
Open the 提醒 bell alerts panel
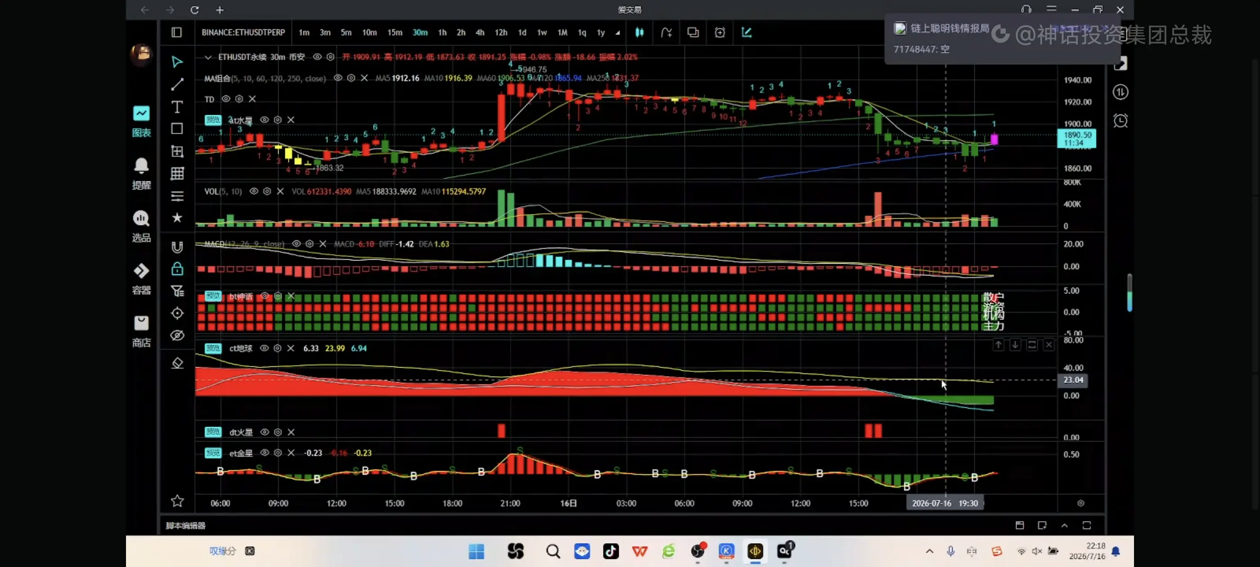[141, 174]
